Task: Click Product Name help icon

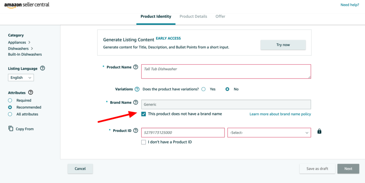Action: 136,67
